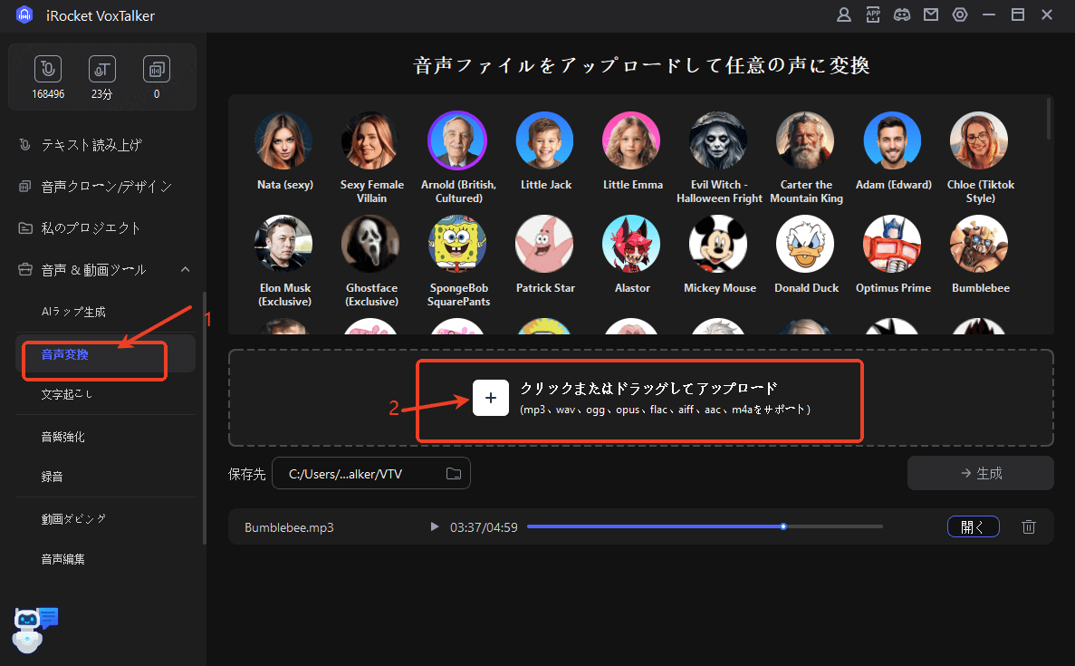The image size is (1075, 666).
Task: Open the user account icon
Action: tap(844, 14)
